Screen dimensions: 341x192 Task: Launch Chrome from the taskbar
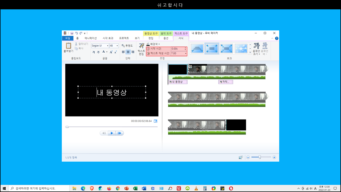(118, 188)
